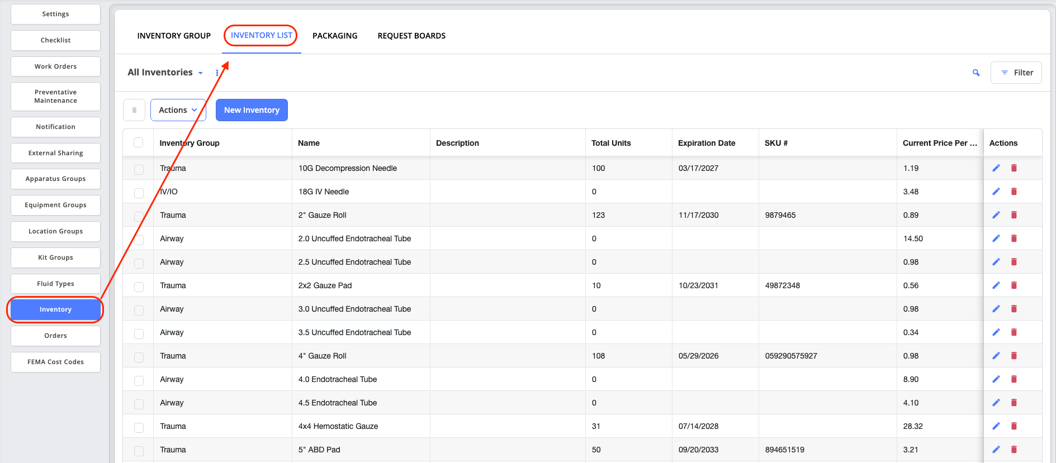Edit the 4" Gauze Roll entry
Viewport: 1056px width, 463px height.
(x=996, y=356)
